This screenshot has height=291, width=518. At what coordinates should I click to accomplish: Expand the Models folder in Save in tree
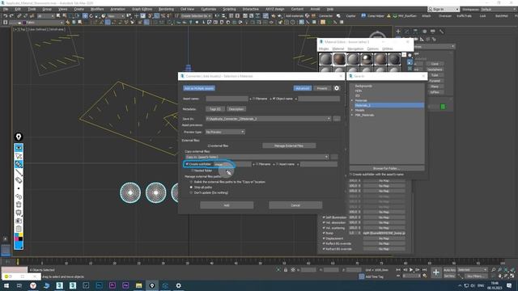pyautogui.click(x=352, y=110)
